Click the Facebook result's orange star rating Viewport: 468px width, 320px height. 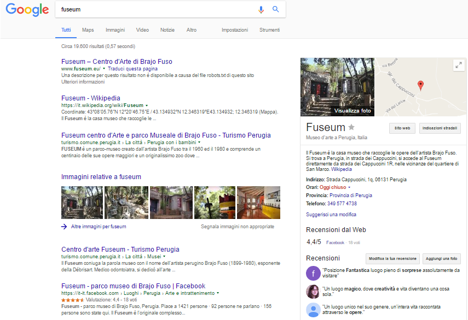coord(73,300)
